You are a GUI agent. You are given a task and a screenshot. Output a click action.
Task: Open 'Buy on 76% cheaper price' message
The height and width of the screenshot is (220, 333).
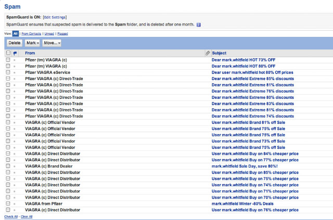pyautogui.click(x=255, y=210)
